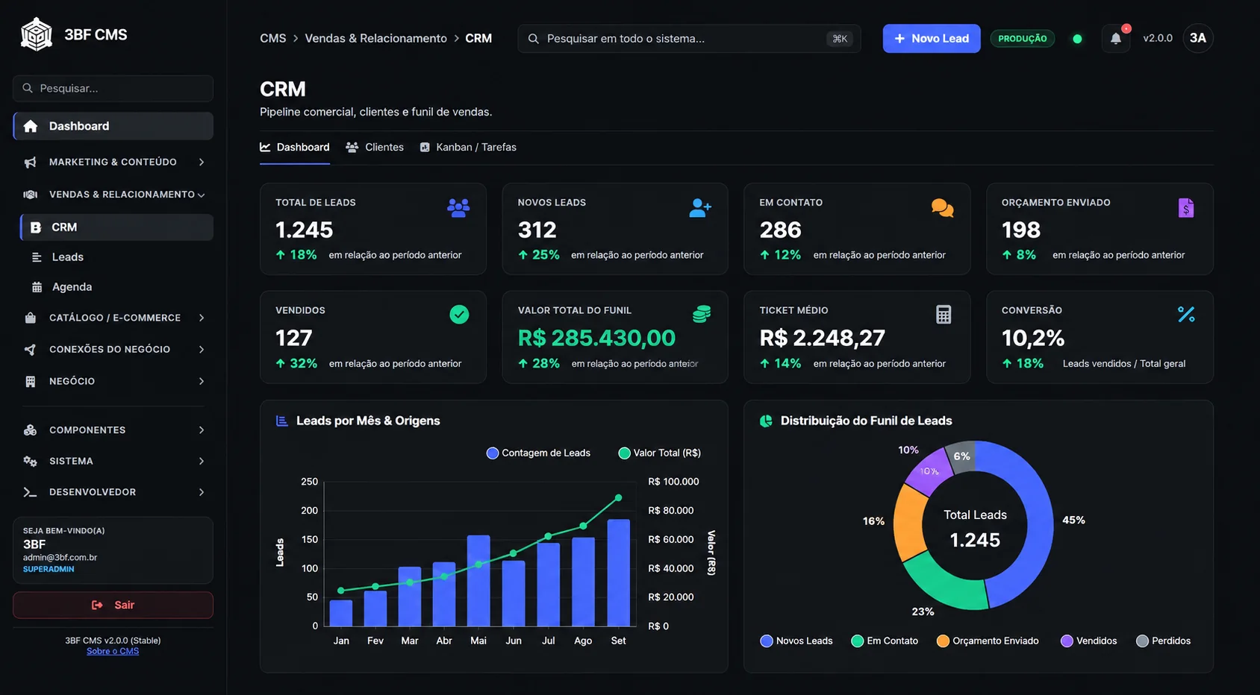Click the Vendidos green checkmark icon
This screenshot has height=695, width=1260.
coord(459,315)
